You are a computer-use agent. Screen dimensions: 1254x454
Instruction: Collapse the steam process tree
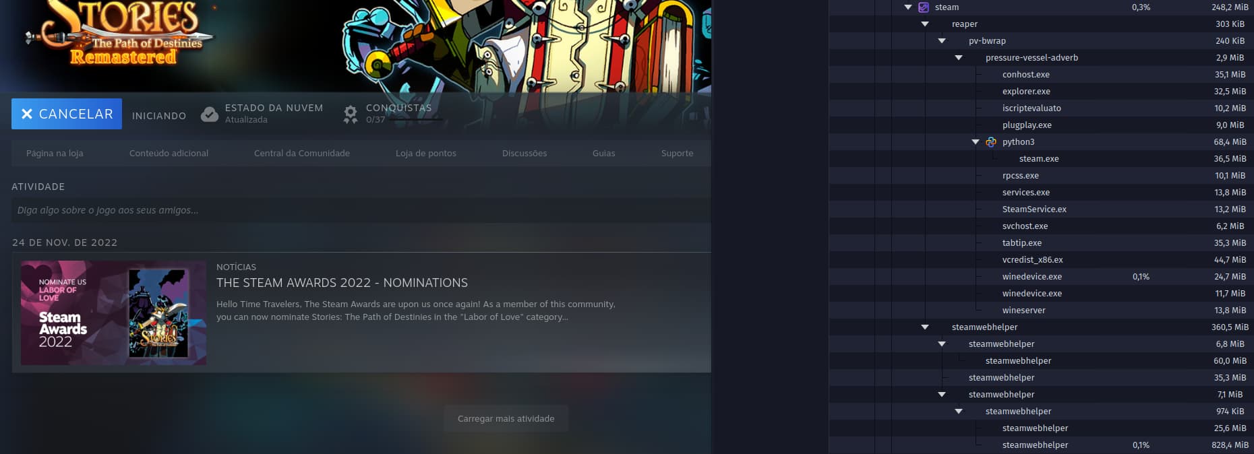908,7
